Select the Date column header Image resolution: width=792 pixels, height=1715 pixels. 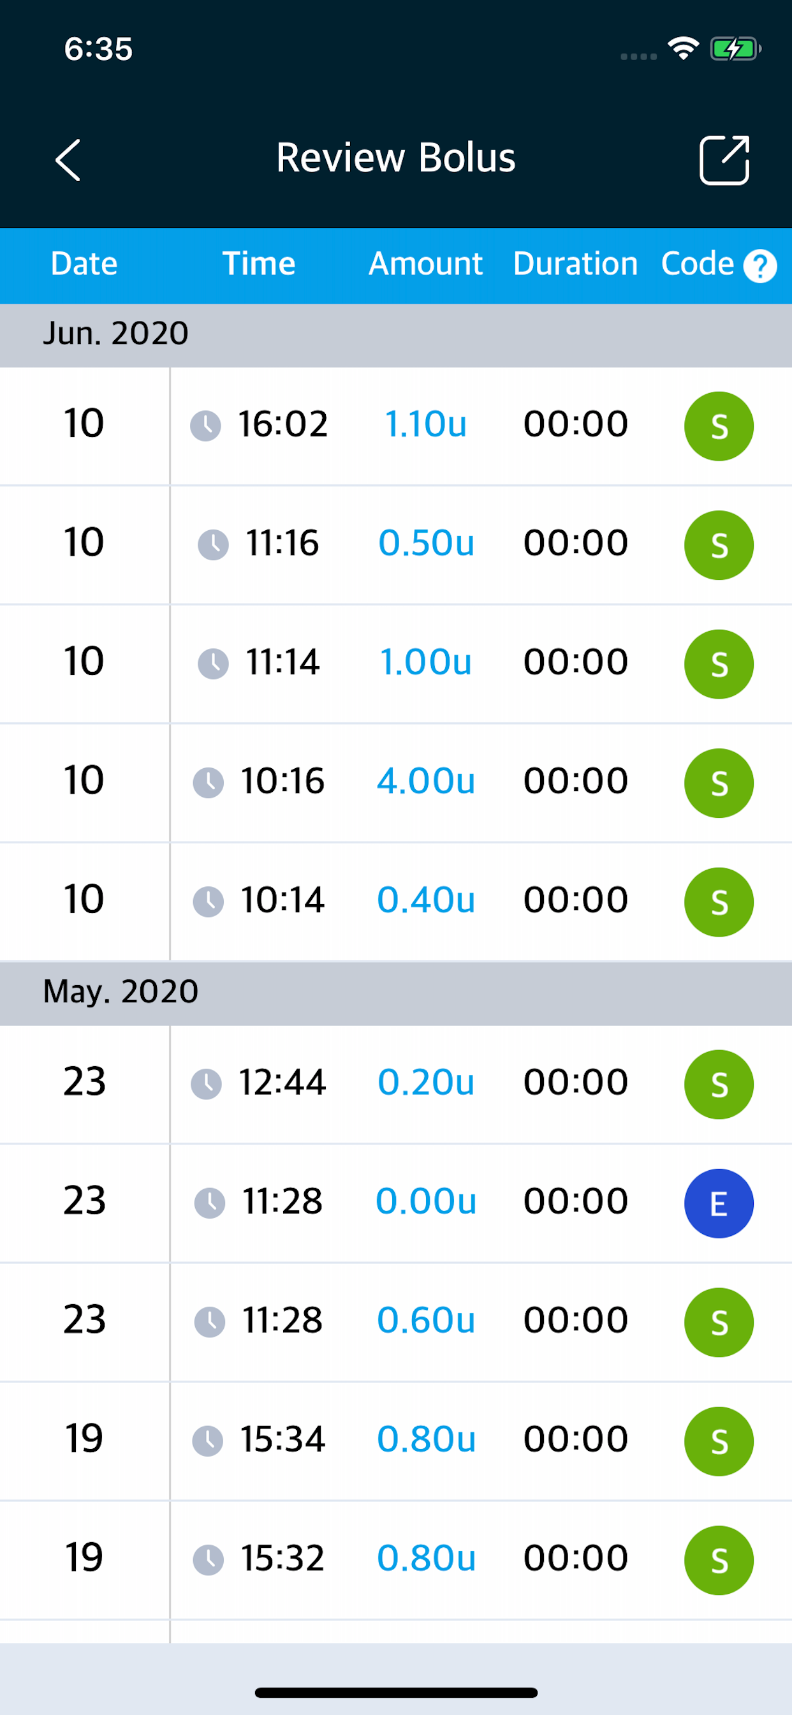point(84,264)
